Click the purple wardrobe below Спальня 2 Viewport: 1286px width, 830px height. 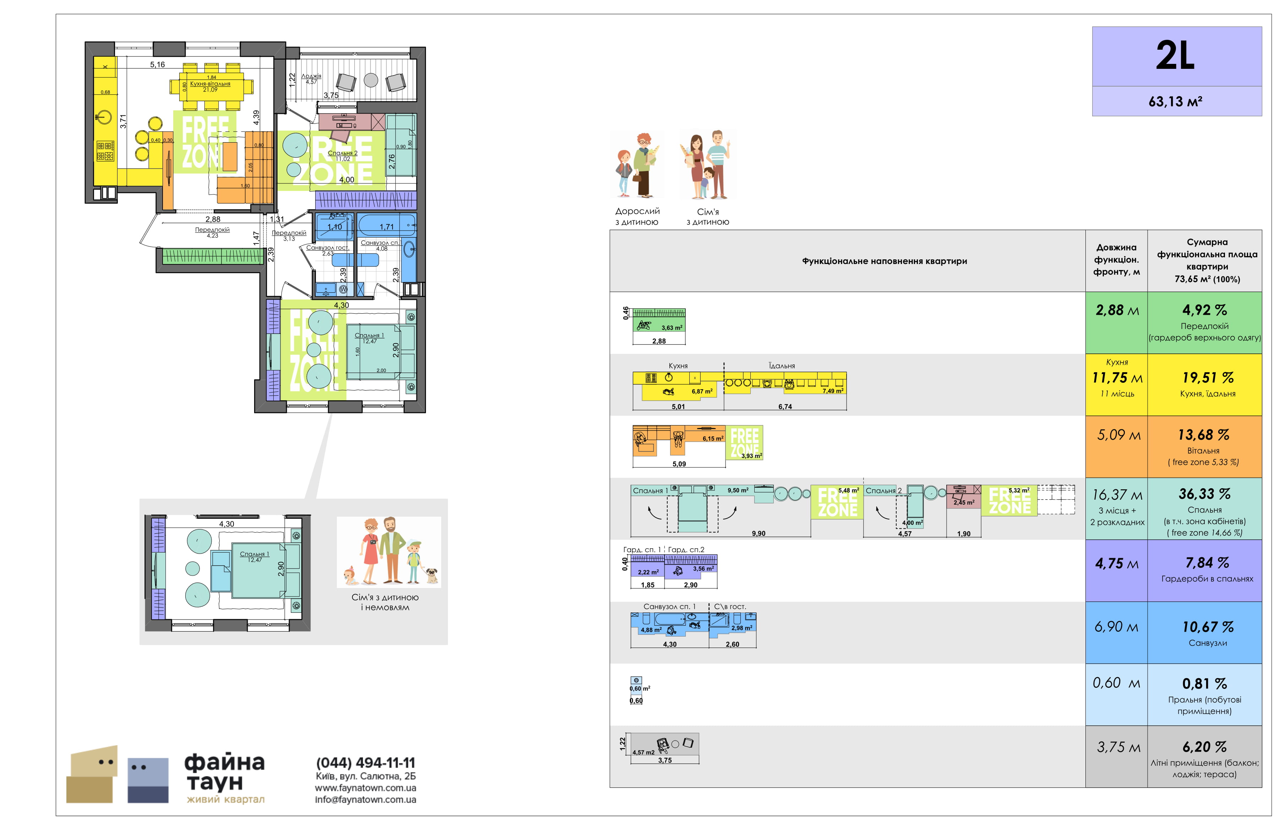pyautogui.click(x=366, y=200)
